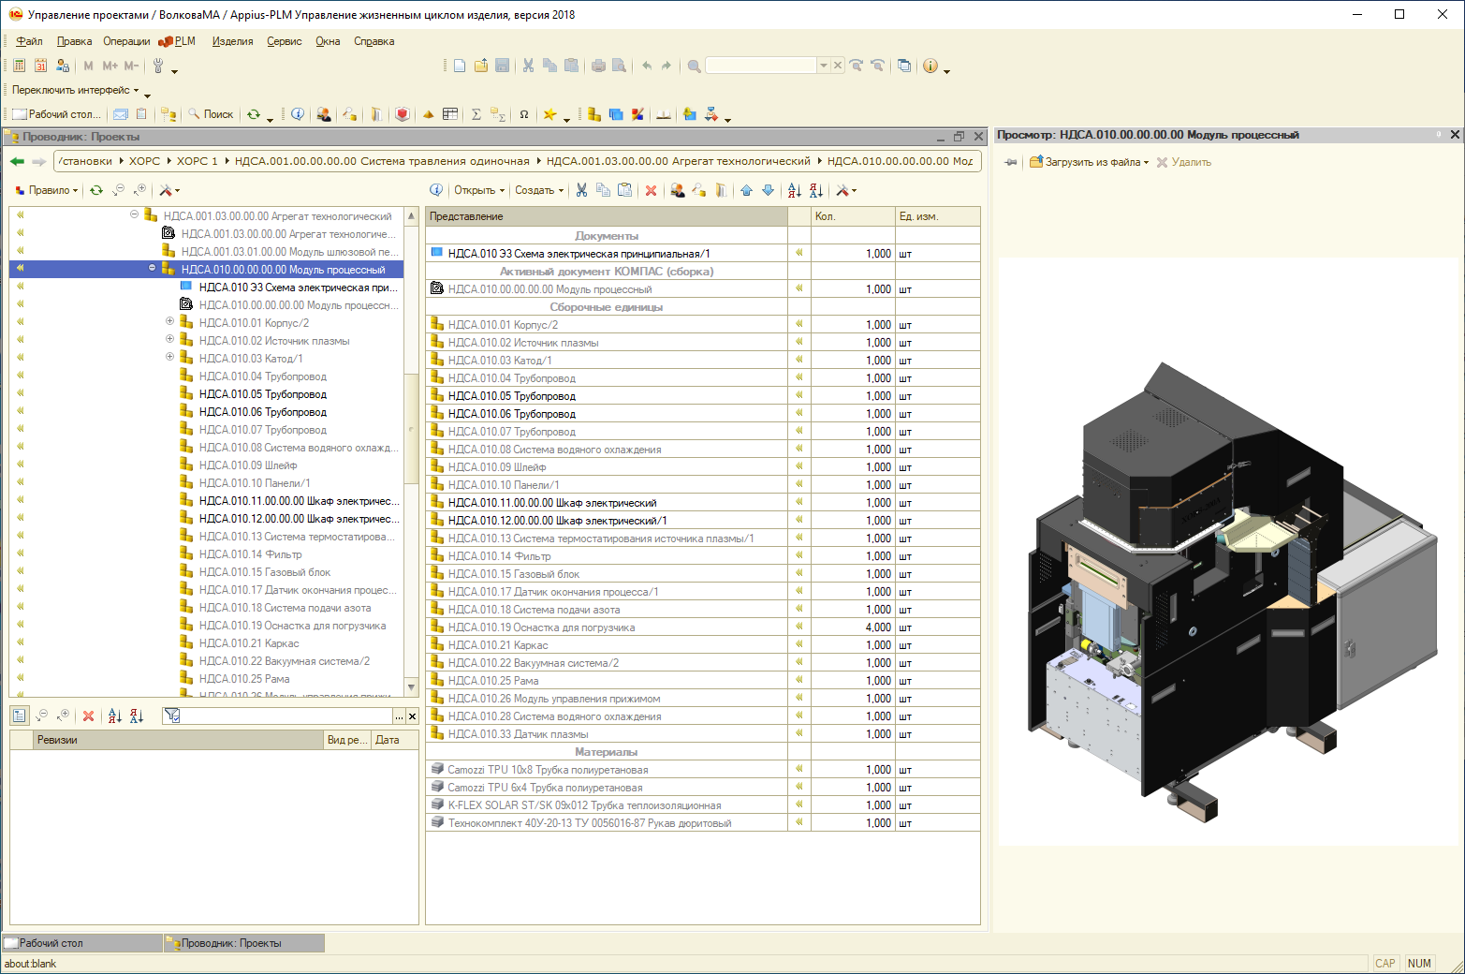Click the green back arrow in the explorer
Viewport: 1465px width, 974px height.
pyautogui.click(x=17, y=161)
